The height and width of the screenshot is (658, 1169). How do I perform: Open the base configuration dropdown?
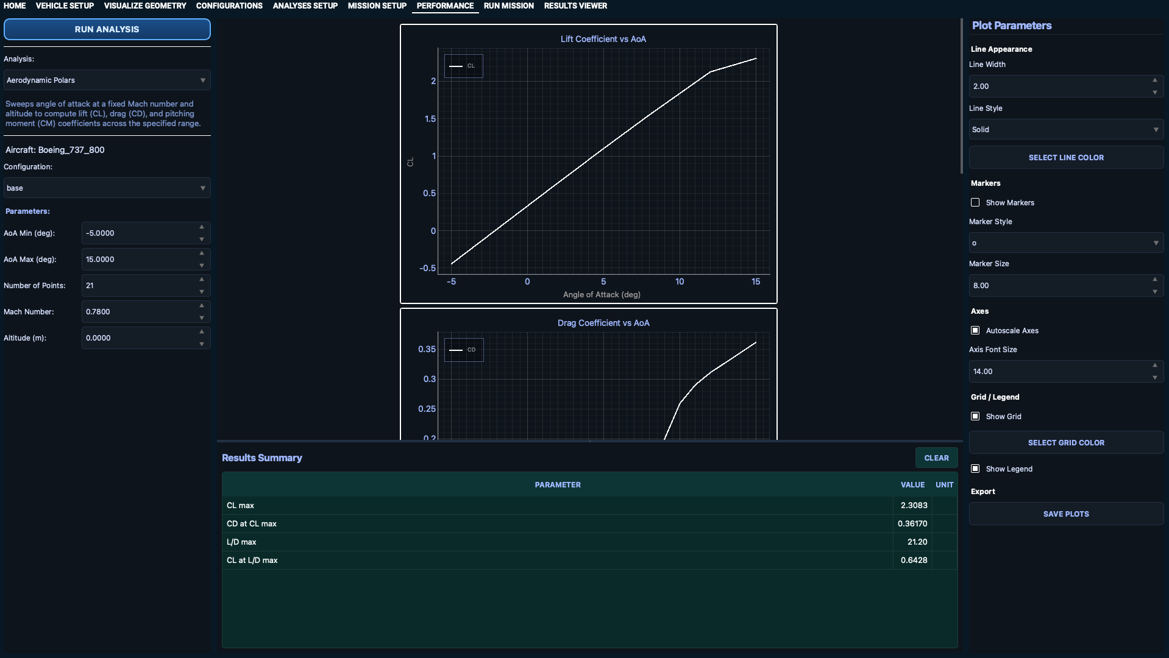tap(107, 188)
